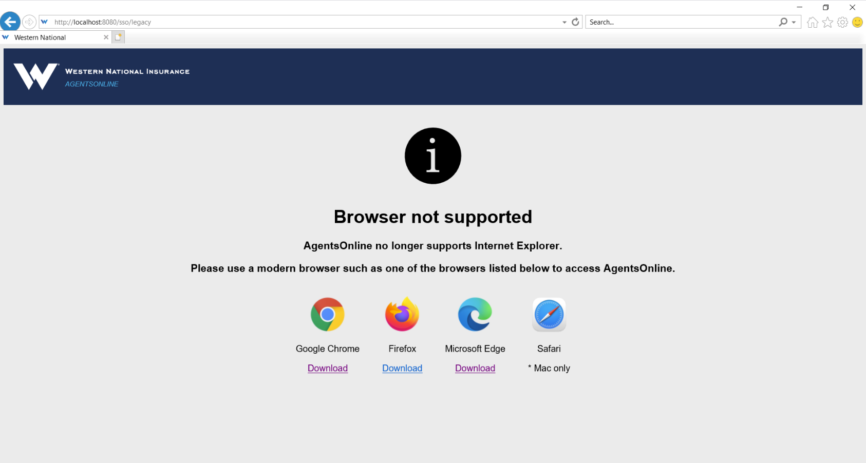Click the Western National favicon in address bar
866x463 pixels.
tap(45, 22)
